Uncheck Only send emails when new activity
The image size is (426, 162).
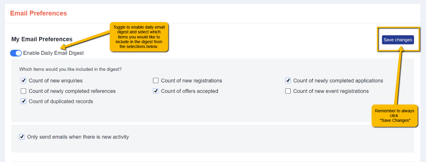pyautogui.click(x=22, y=137)
